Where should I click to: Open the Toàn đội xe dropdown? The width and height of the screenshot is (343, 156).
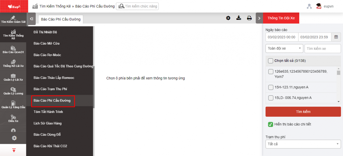(284, 48)
